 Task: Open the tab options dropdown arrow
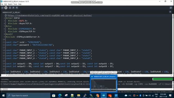tap(170, 12)
